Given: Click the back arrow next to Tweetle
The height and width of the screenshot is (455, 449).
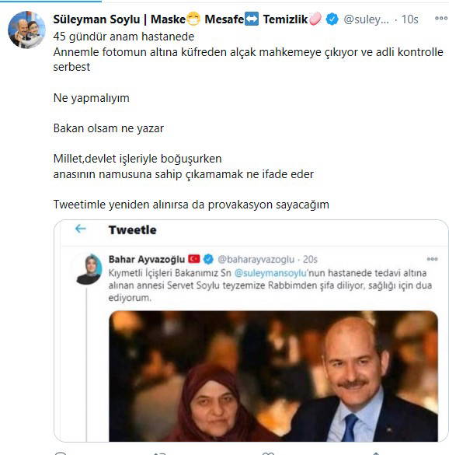Looking at the screenshot, I should pos(80,229).
